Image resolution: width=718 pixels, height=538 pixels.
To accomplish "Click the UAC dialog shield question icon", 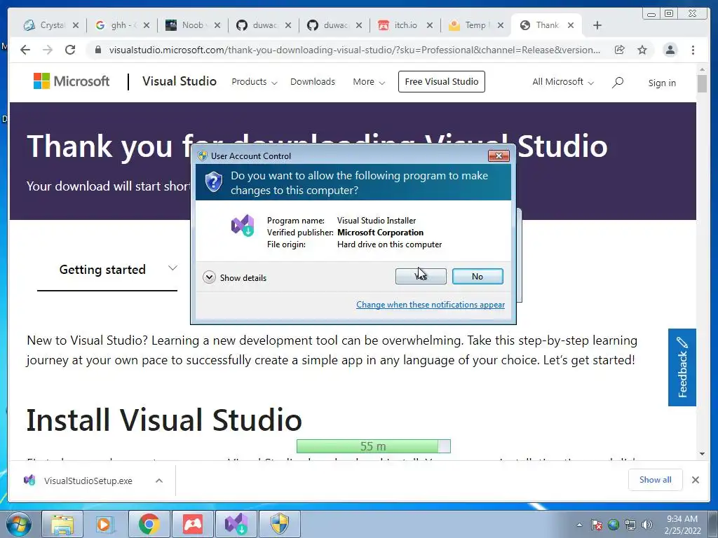I will 213,182.
